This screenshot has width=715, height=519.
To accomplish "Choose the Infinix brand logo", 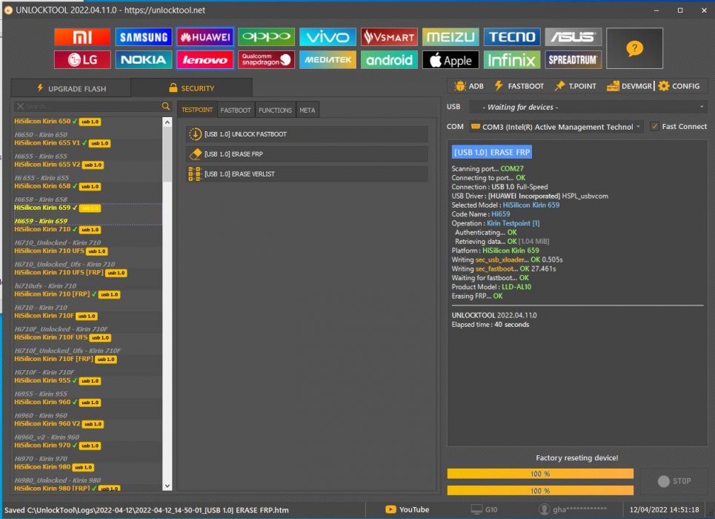I will tap(512, 60).
